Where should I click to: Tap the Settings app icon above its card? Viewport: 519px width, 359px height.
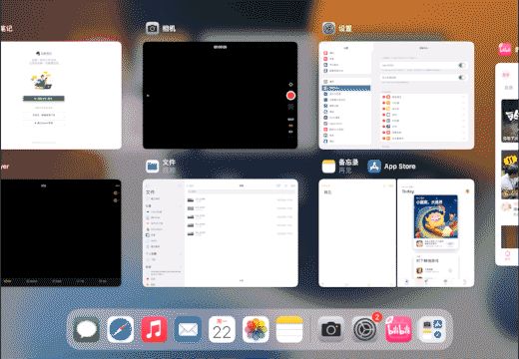tap(328, 28)
